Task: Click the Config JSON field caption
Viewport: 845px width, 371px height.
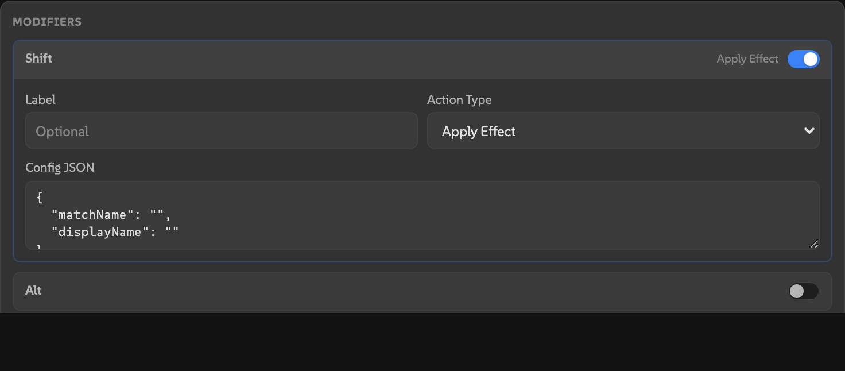Action: (x=60, y=167)
